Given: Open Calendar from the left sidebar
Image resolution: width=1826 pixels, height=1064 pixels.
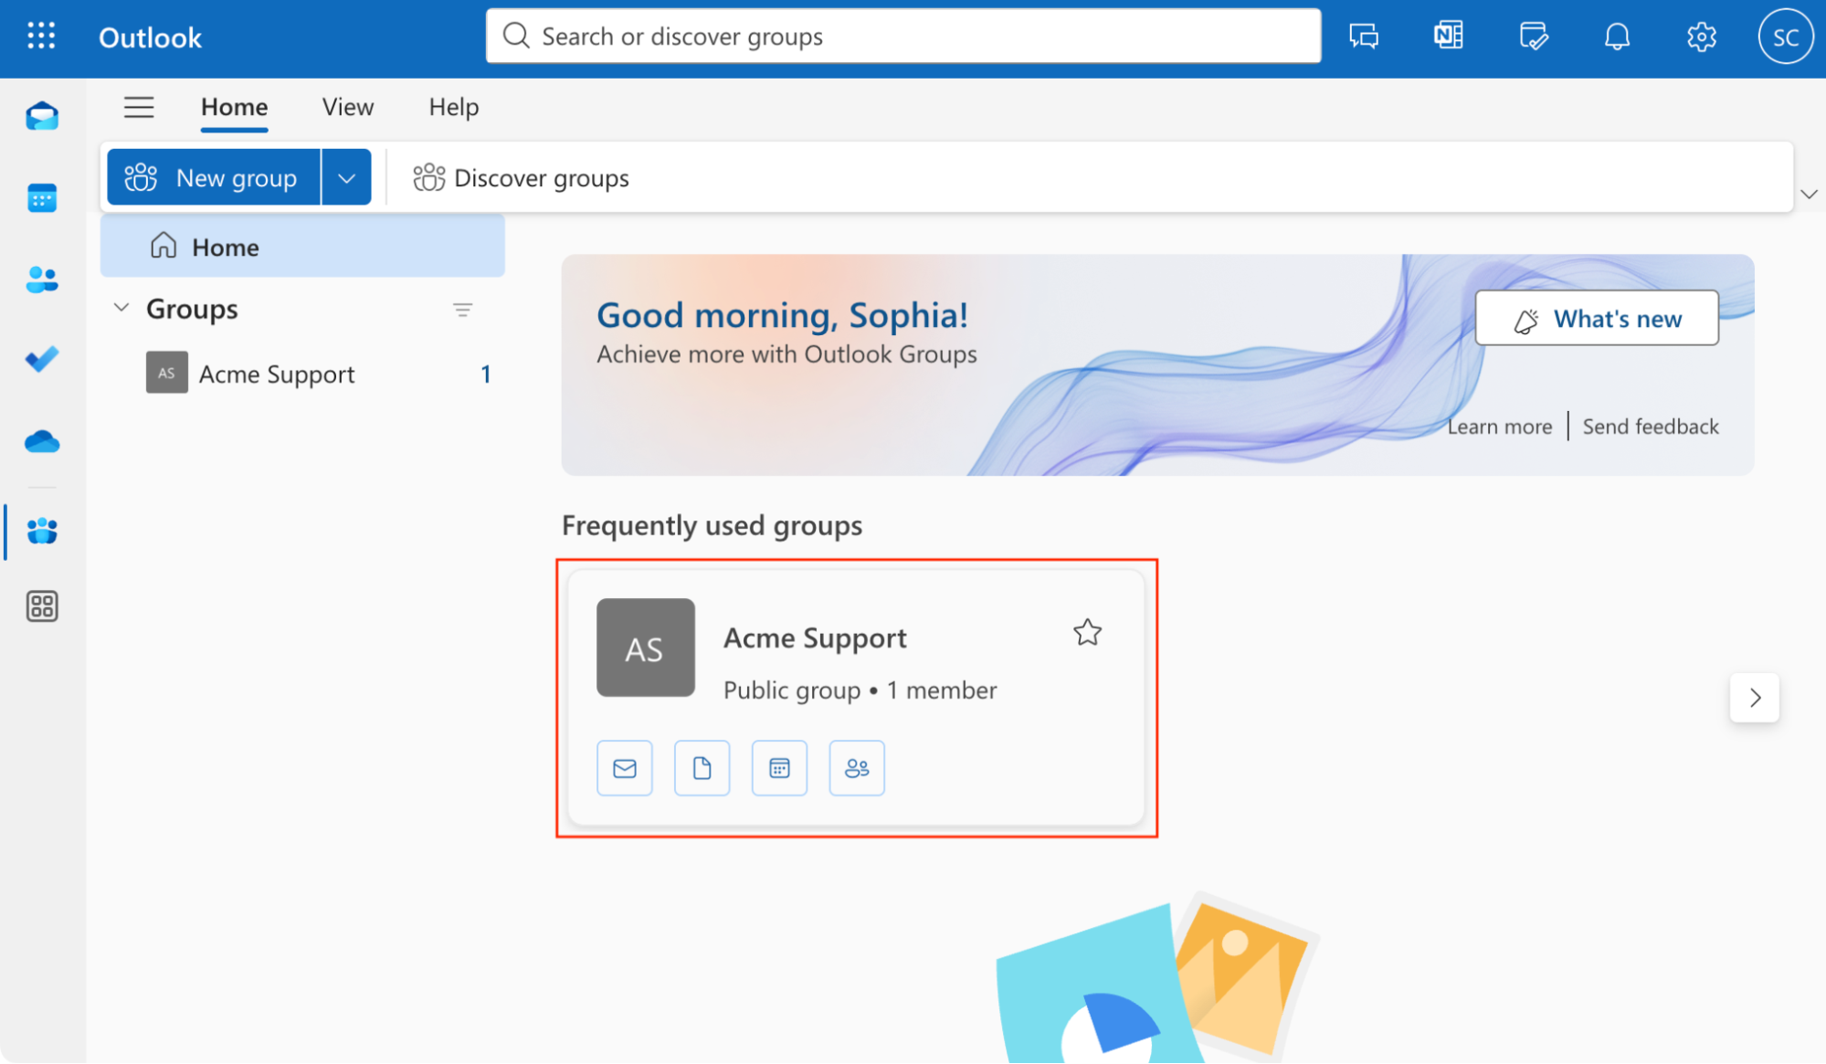Looking at the screenshot, I should (42, 197).
